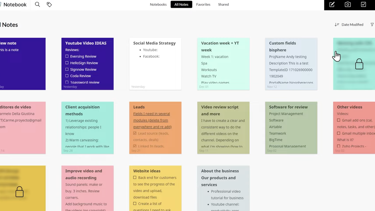Check the Eversing Review checkbox
Viewport: 375px width, 211px height.
coord(67,56)
